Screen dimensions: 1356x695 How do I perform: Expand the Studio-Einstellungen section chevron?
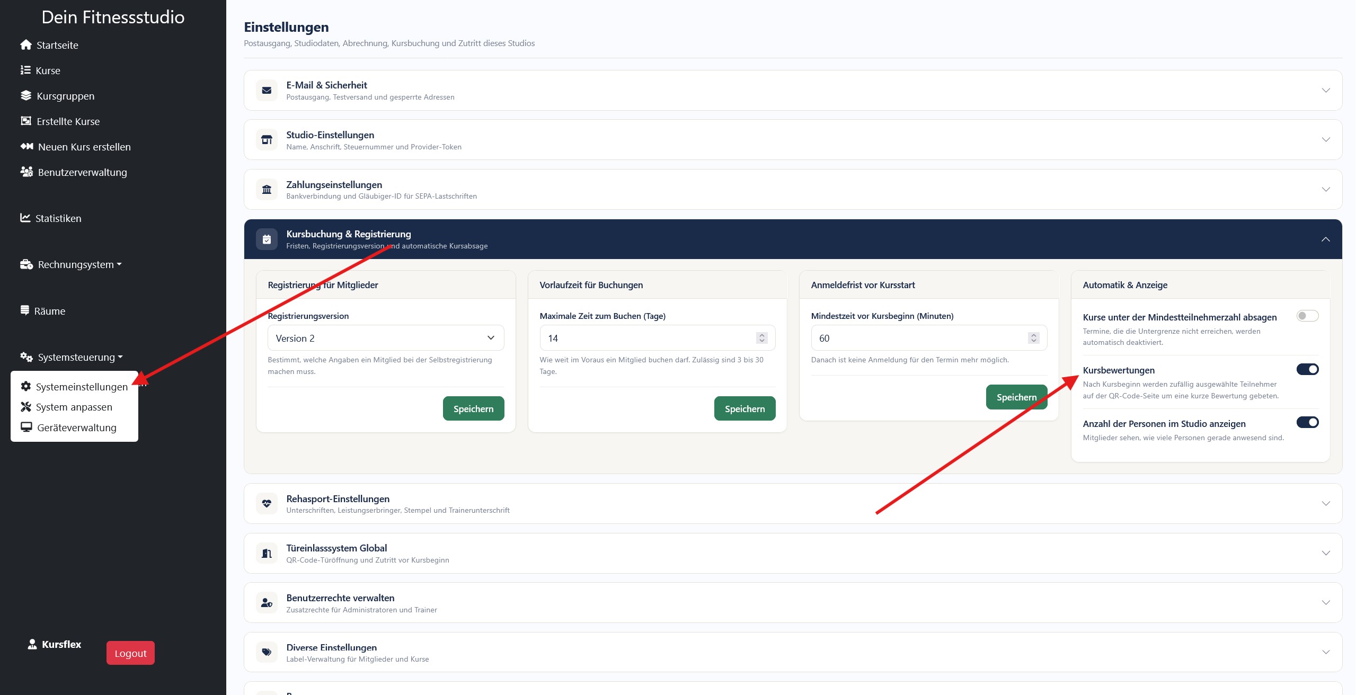(1326, 140)
